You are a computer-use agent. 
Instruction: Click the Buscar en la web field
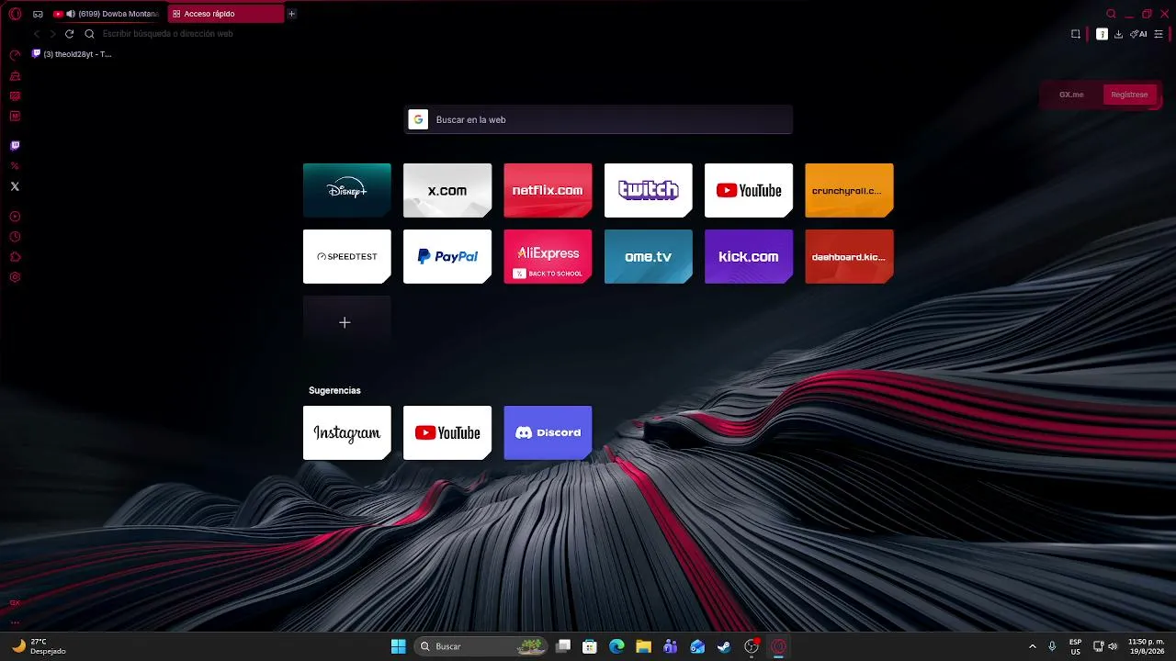pos(598,119)
